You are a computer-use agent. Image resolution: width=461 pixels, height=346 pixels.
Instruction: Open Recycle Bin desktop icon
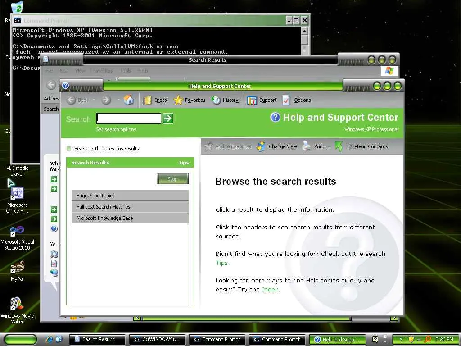click(x=17, y=7)
